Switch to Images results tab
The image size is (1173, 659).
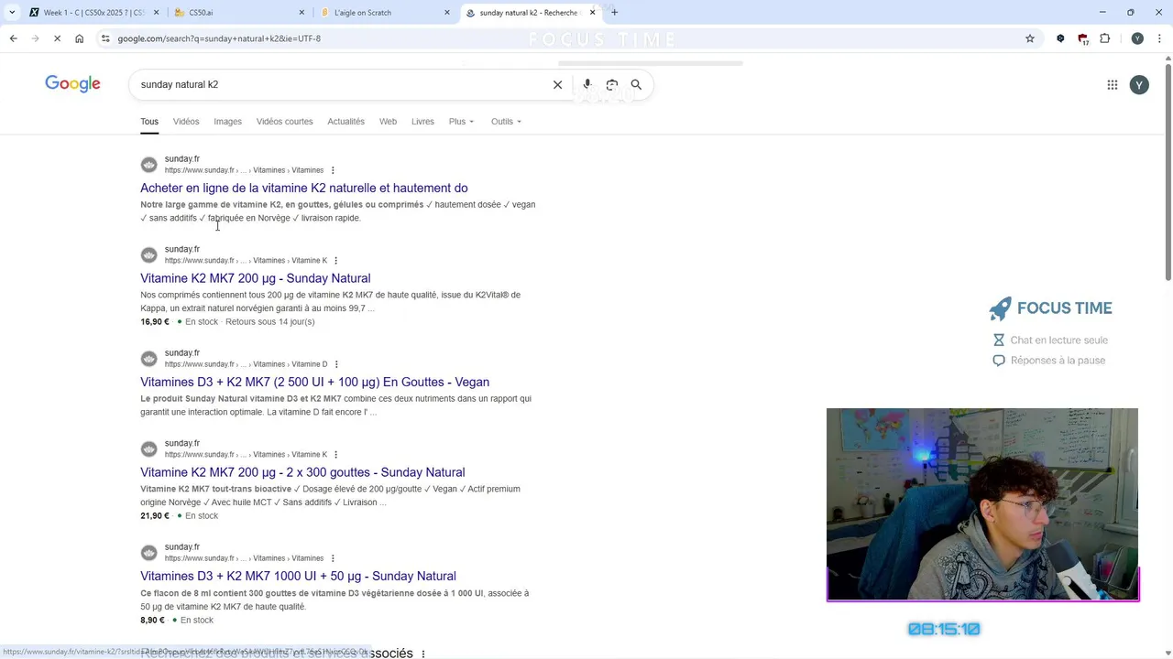227,122
